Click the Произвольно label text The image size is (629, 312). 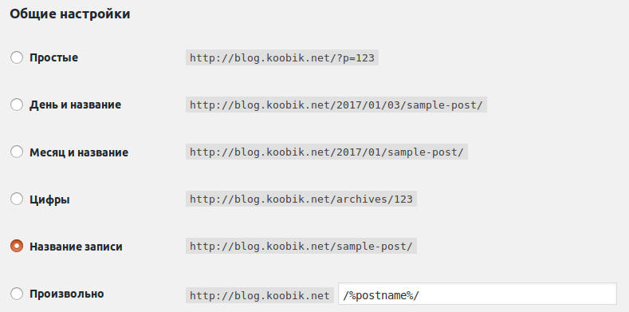67,294
